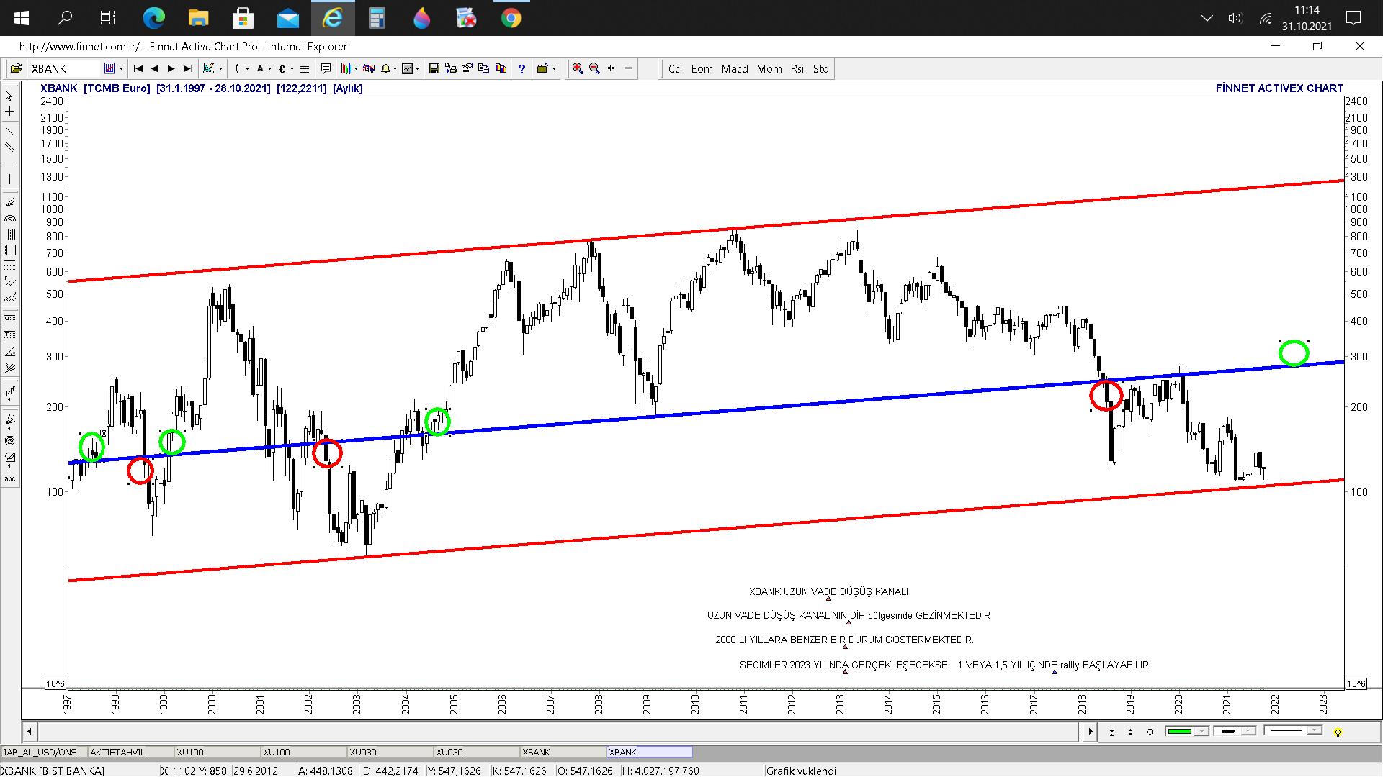Screen dimensions: 1383x777
Task: Select the crosshair tool
Action: click(10, 112)
